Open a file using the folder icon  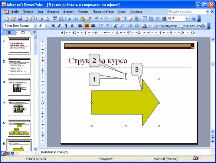pyautogui.click(x=13, y=19)
